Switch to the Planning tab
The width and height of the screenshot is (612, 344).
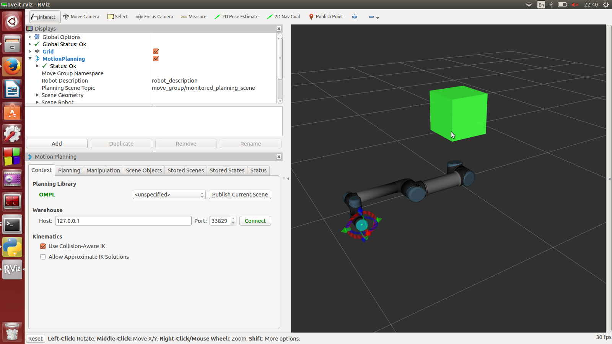coord(69,170)
